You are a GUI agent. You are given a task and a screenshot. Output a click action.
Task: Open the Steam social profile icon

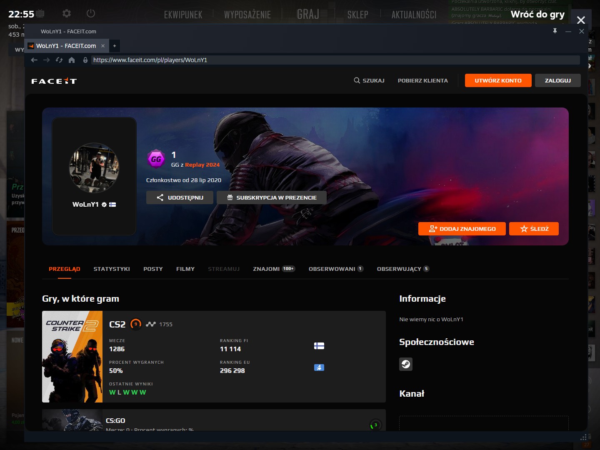(406, 364)
